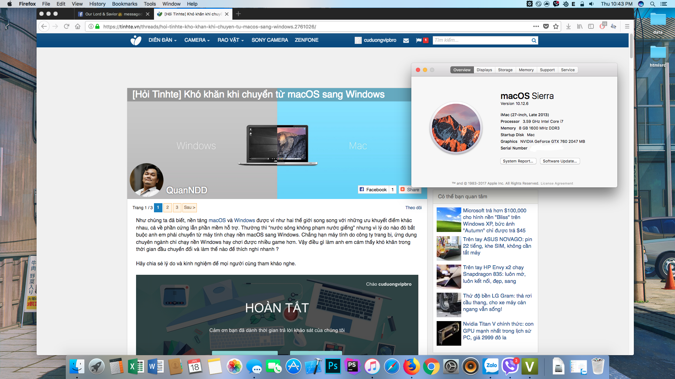Navigate to page 2 of forum thread
Image resolution: width=675 pixels, height=379 pixels.
click(x=168, y=207)
